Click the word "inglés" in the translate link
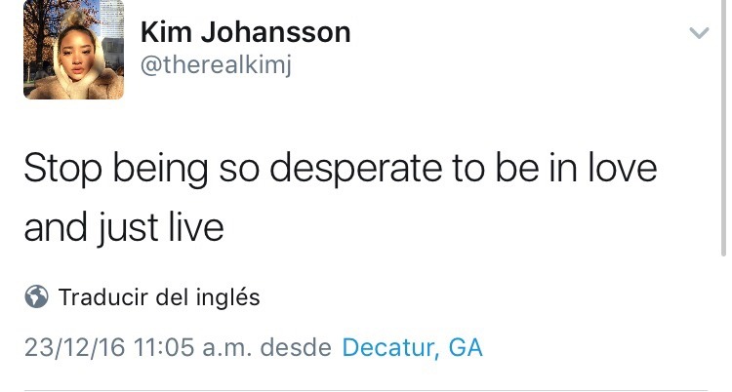This screenshot has height=392, width=732. click(230, 297)
